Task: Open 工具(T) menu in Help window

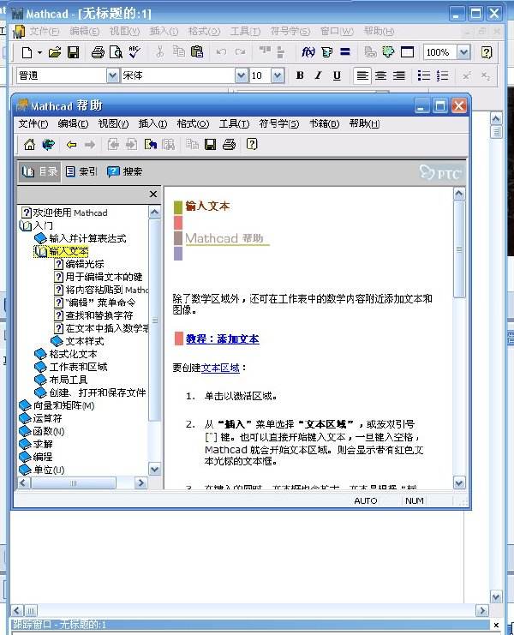Action: coord(234,123)
